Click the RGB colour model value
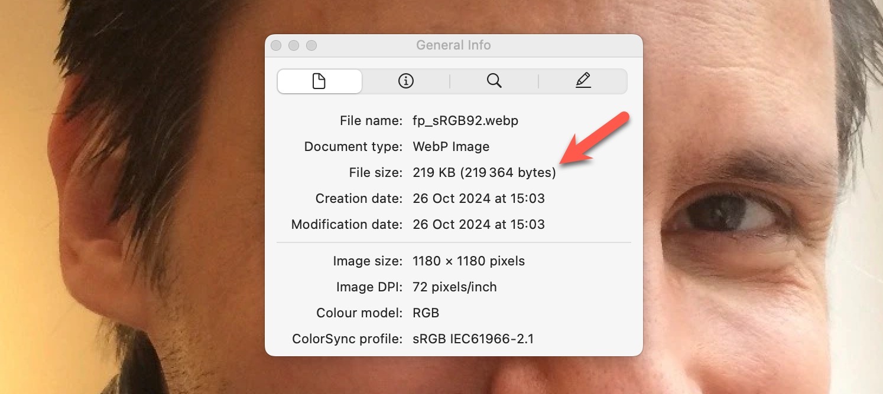This screenshot has width=883, height=394. point(426,313)
